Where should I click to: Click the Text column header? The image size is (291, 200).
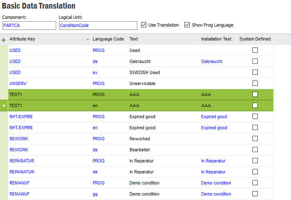(x=164, y=39)
